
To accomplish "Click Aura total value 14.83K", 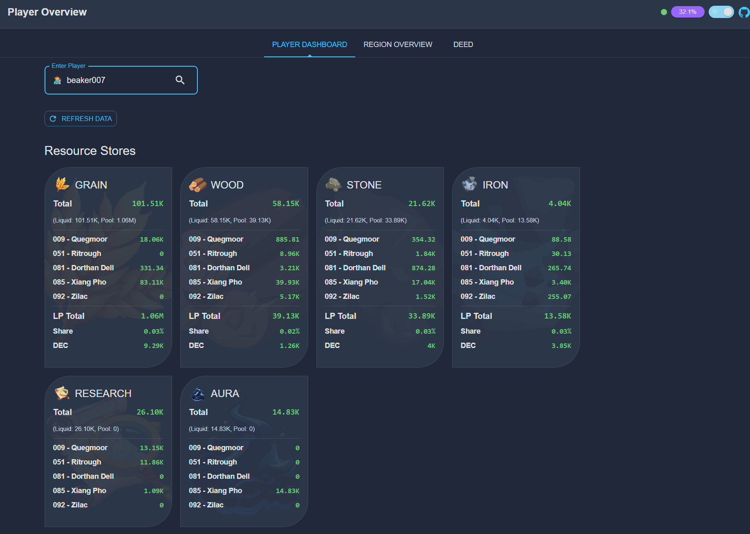I will pyautogui.click(x=286, y=412).
